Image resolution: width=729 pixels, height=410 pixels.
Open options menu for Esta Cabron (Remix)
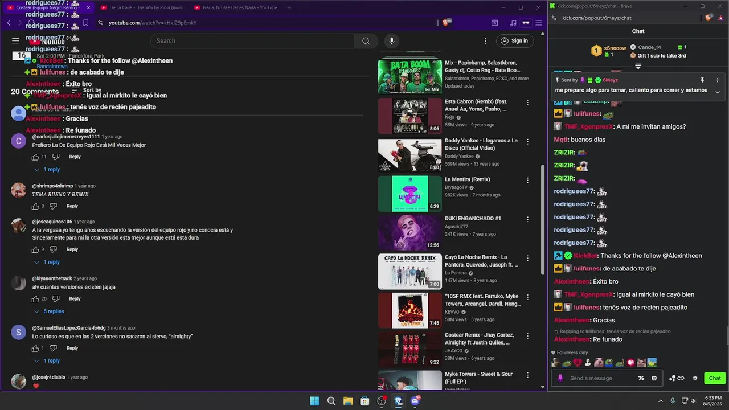coord(527,102)
